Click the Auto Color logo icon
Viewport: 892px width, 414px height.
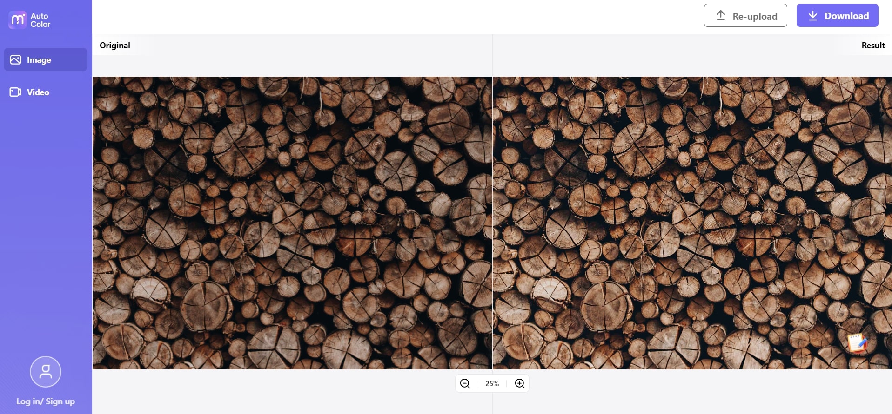[18, 20]
